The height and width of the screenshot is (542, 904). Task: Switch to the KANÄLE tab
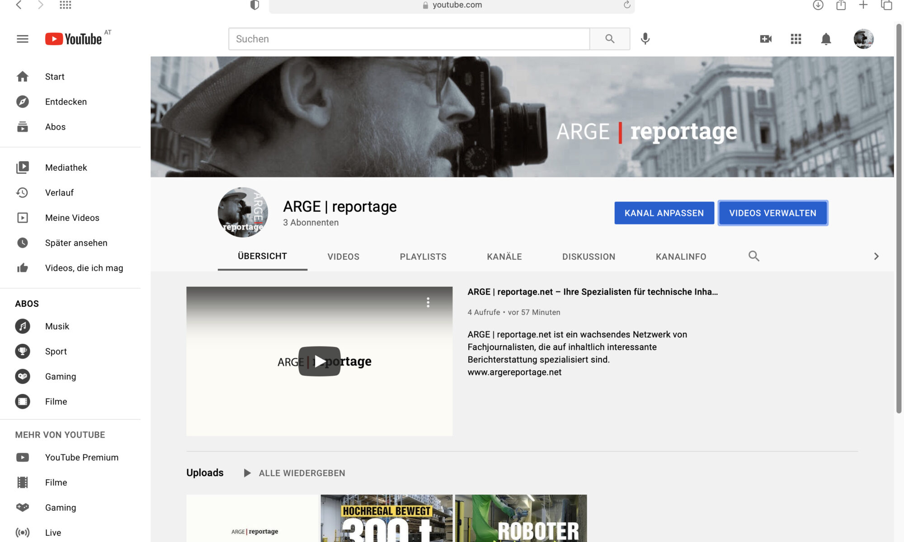click(x=504, y=257)
